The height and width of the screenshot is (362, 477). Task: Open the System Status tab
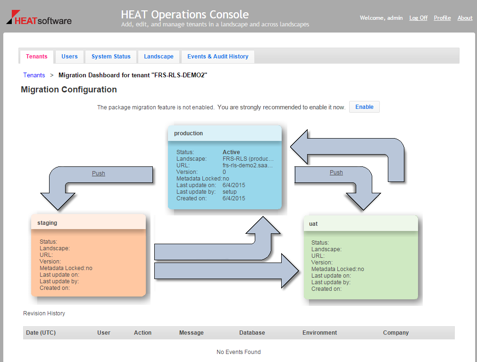(x=111, y=57)
